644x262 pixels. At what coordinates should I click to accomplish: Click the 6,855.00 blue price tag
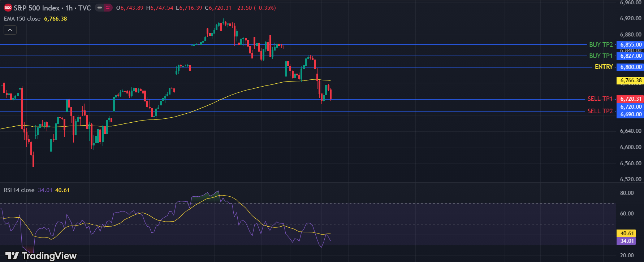(631, 45)
